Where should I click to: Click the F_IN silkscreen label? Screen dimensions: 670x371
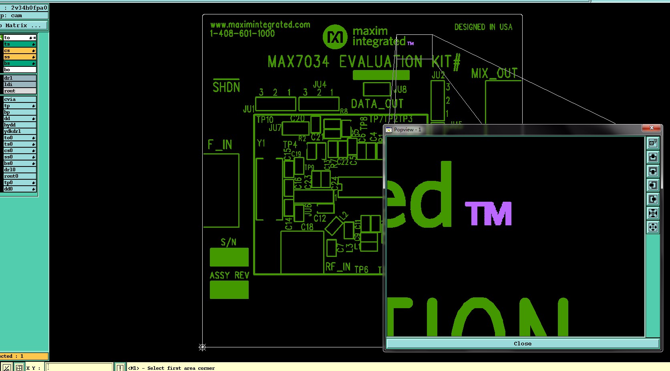[x=220, y=145]
